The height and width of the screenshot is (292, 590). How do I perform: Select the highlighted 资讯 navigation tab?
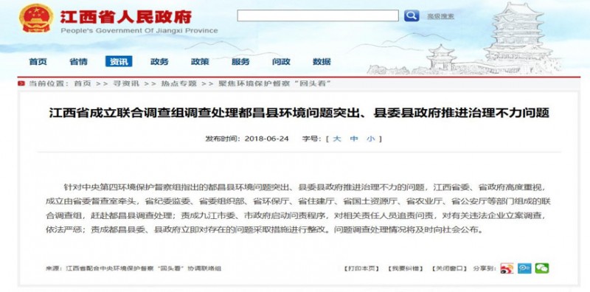point(119,61)
